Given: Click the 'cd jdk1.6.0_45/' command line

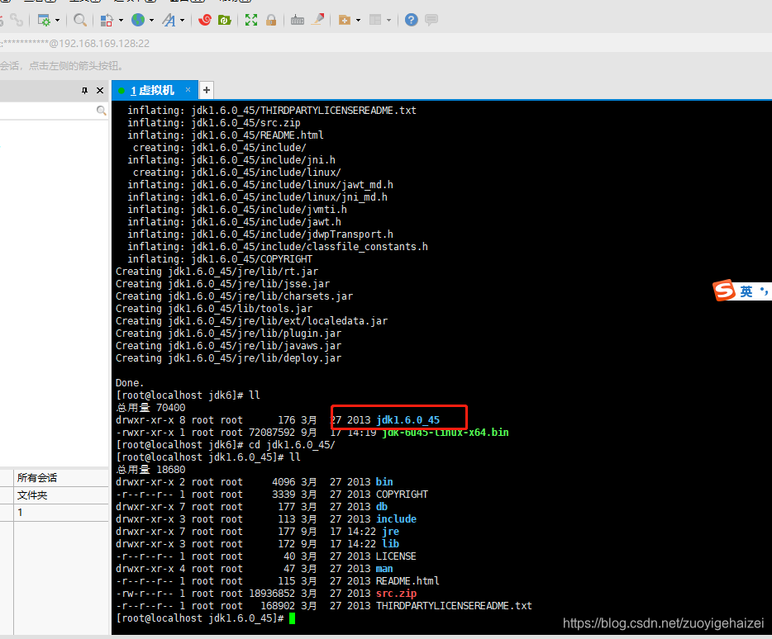Looking at the screenshot, I should [292, 445].
